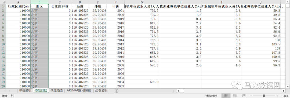The image size is (290, 98).
Task: Click the horizontal scrollbar left arrow
Action: pos(178,91)
